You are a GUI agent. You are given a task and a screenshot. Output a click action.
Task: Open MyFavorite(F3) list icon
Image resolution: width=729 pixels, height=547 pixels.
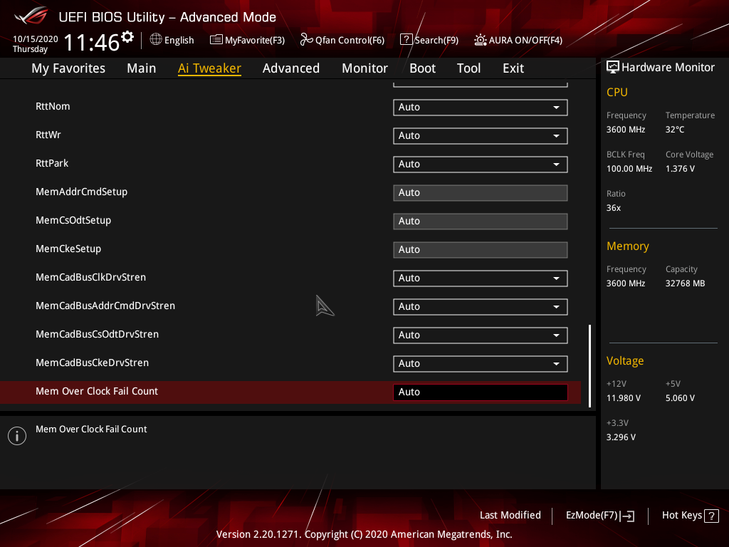pos(216,40)
